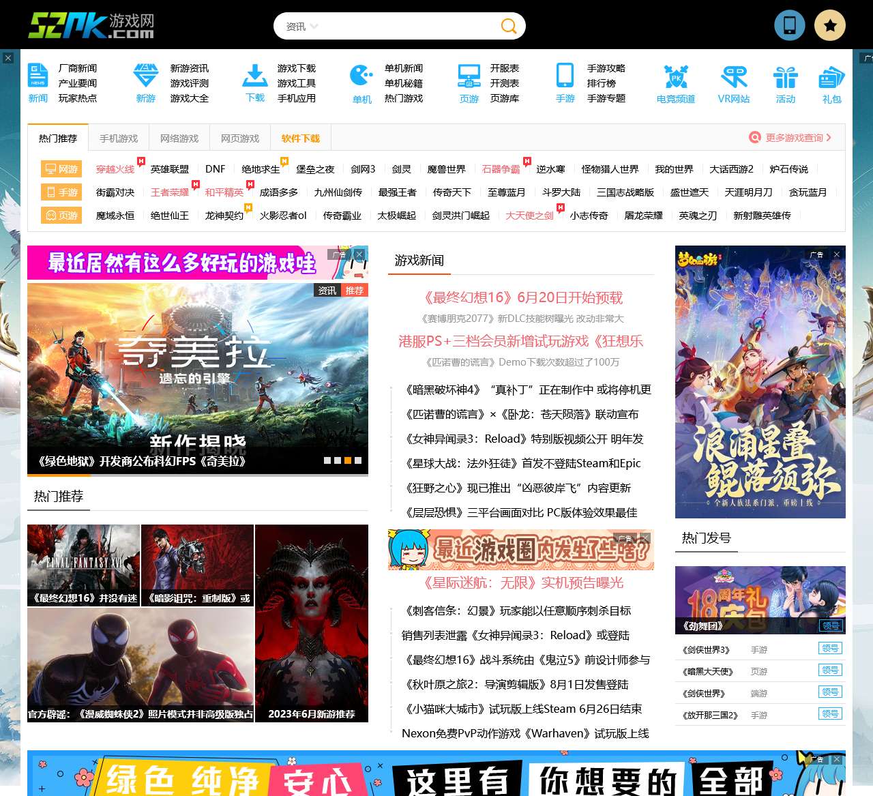Click 领号 button for 剑侠世界3
The image size is (873, 796).
click(x=830, y=649)
